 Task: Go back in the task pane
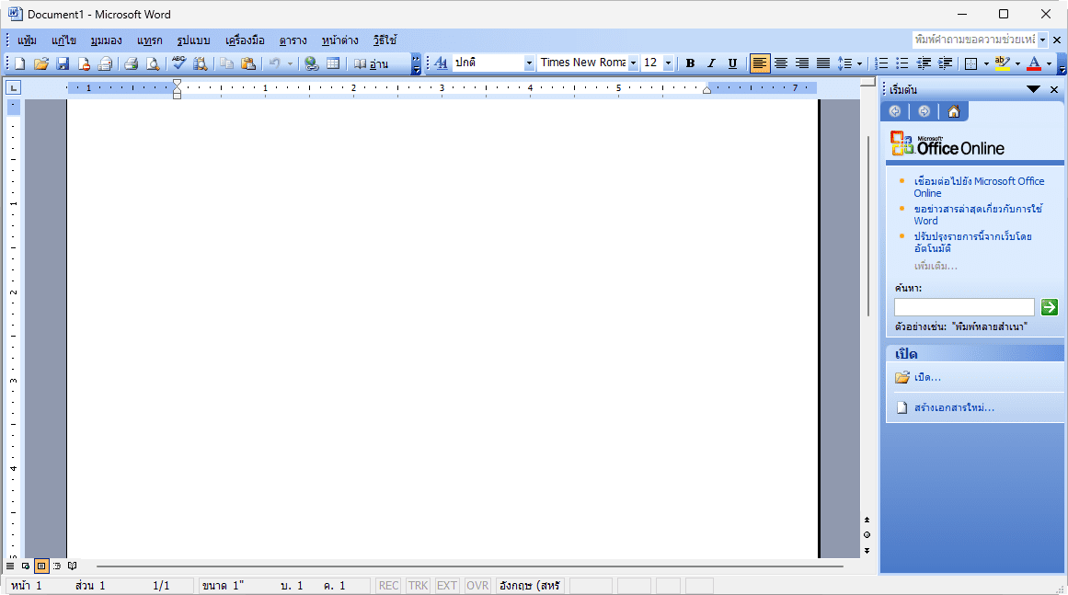(x=895, y=111)
